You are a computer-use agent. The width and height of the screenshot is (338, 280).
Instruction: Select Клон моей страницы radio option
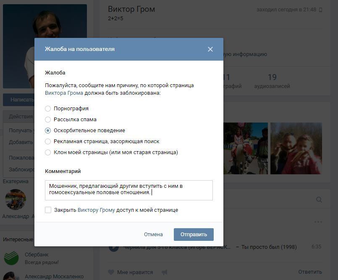click(x=48, y=152)
